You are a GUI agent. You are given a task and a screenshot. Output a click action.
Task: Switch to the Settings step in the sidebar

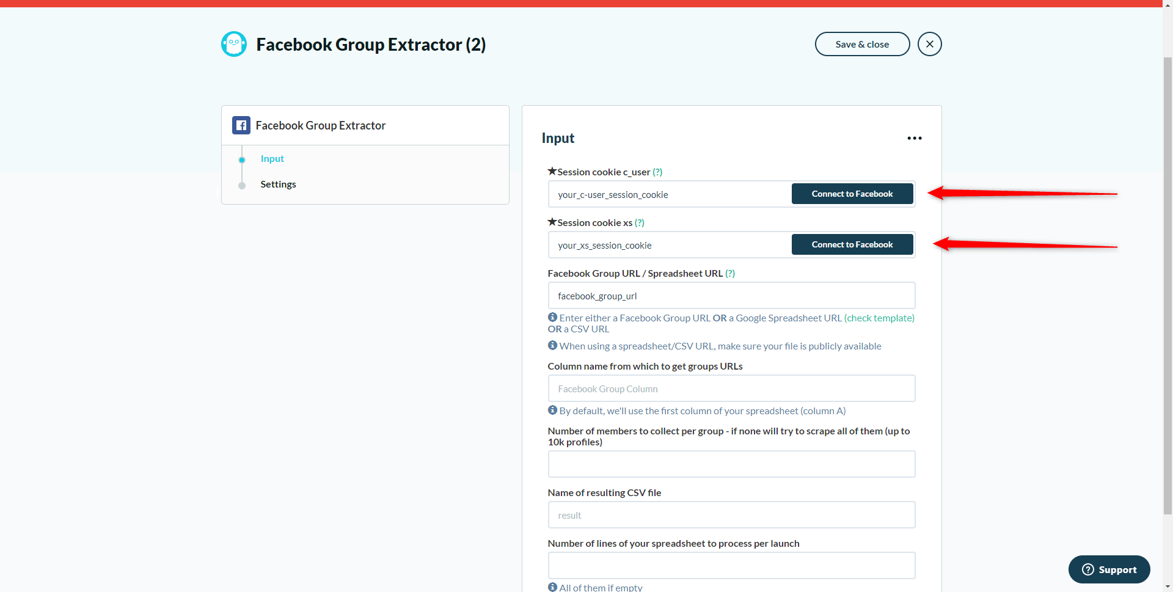(x=278, y=185)
